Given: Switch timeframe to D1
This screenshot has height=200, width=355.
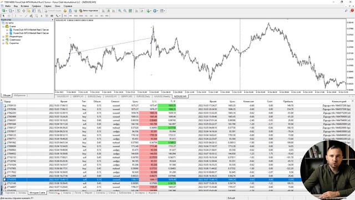Looking at the screenshot, I should pos(97,16).
